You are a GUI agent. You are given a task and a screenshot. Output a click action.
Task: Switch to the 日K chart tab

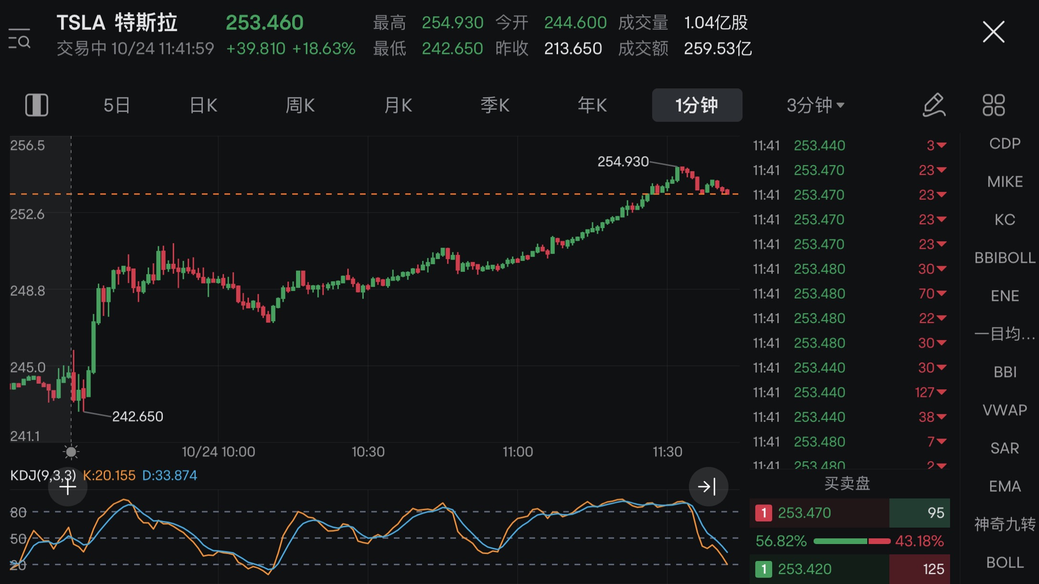pos(203,105)
